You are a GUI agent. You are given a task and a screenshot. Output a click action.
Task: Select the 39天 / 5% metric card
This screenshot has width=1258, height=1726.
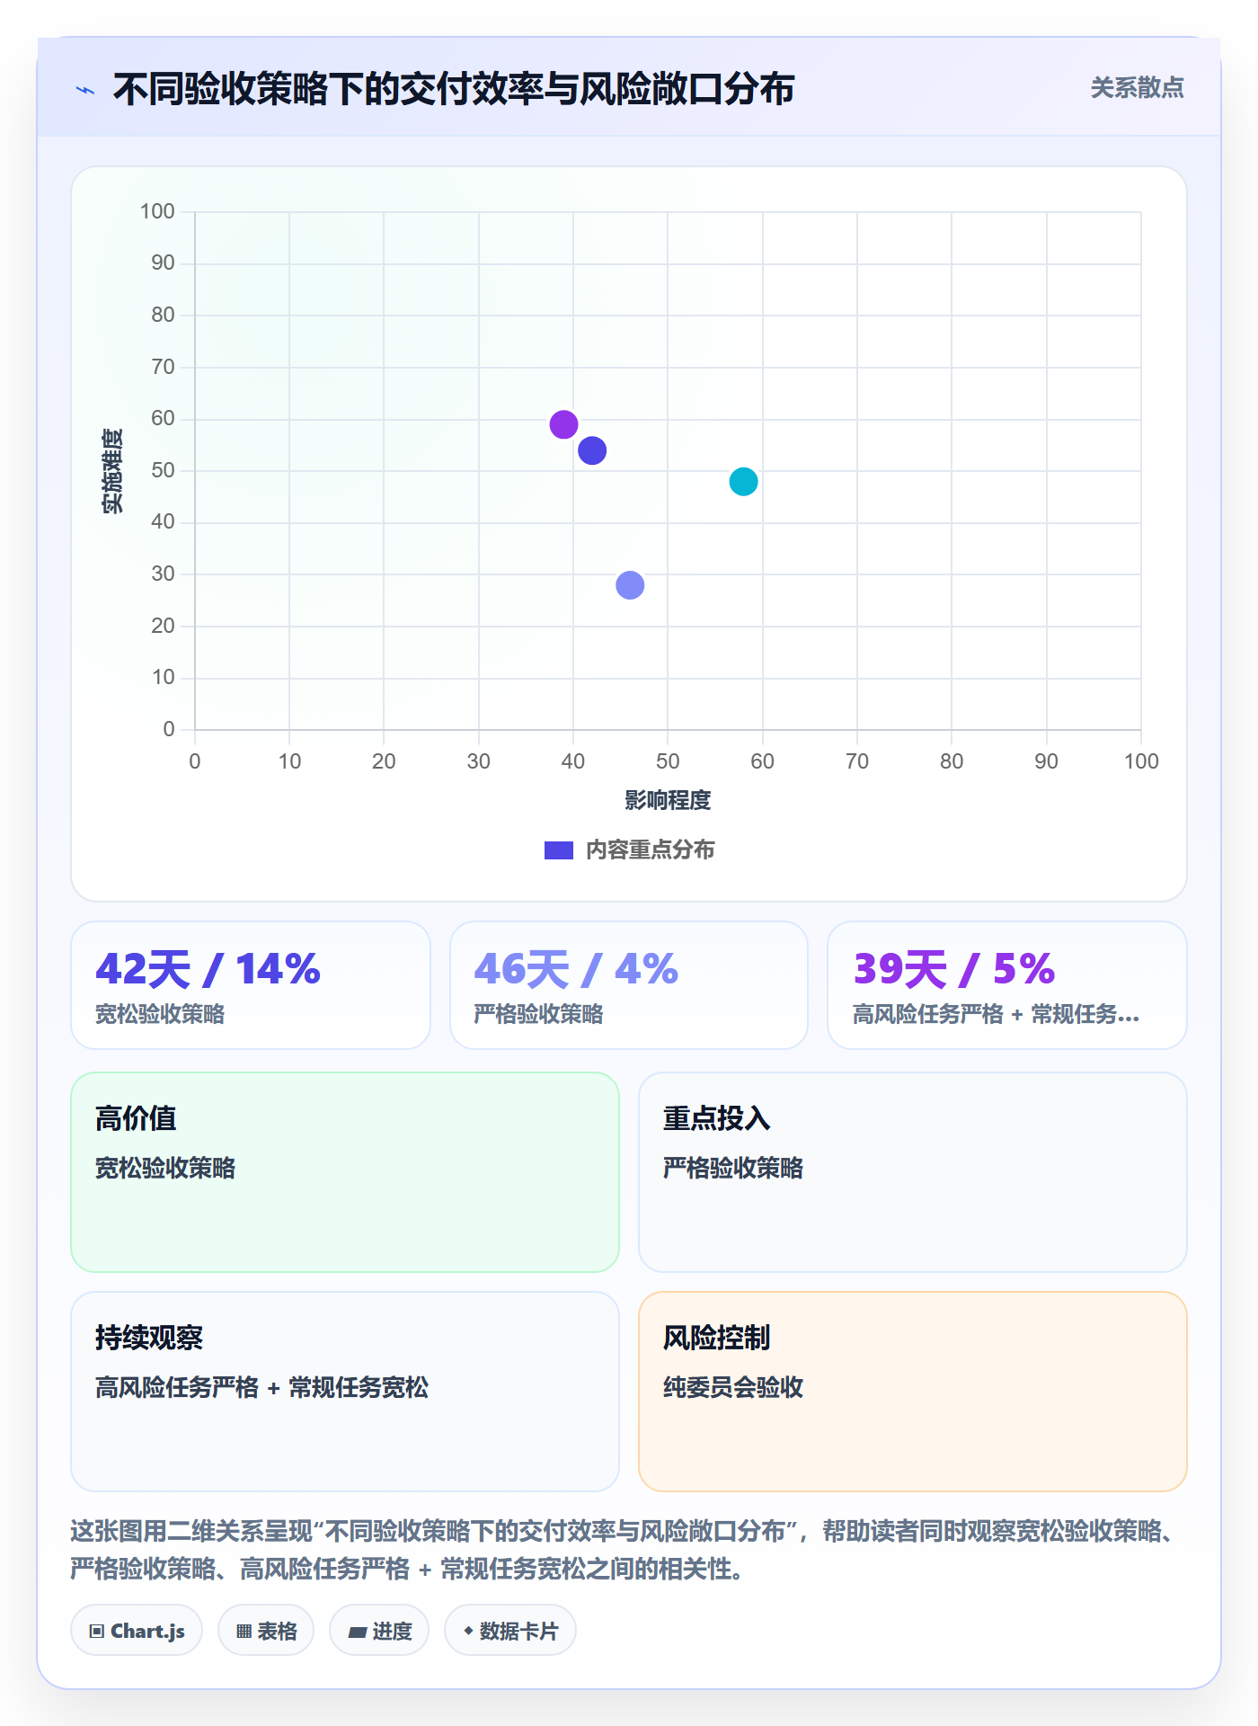click(1007, 985)
